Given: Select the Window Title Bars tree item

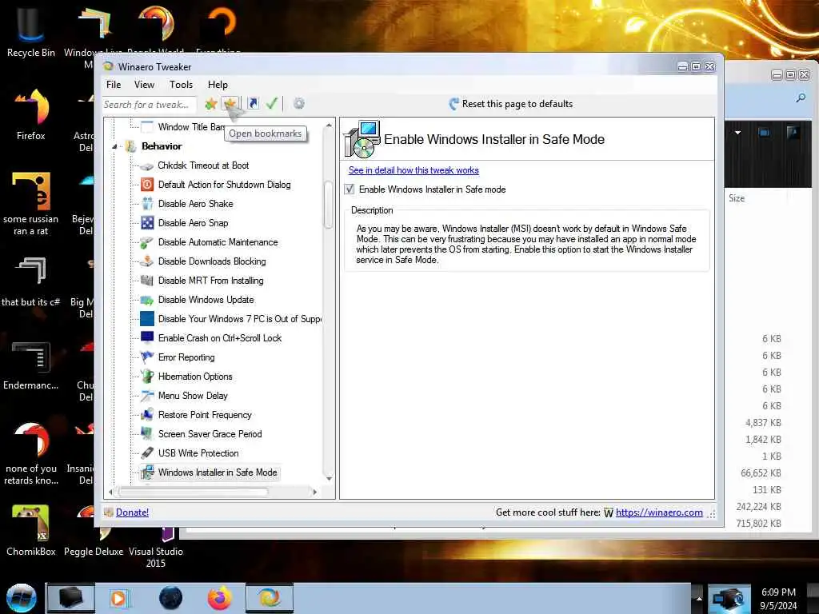Looking at the screenshot, I should (x=191, y=127).
